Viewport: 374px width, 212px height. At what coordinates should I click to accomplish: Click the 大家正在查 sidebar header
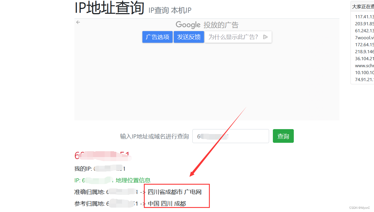[x=363, y=6]
